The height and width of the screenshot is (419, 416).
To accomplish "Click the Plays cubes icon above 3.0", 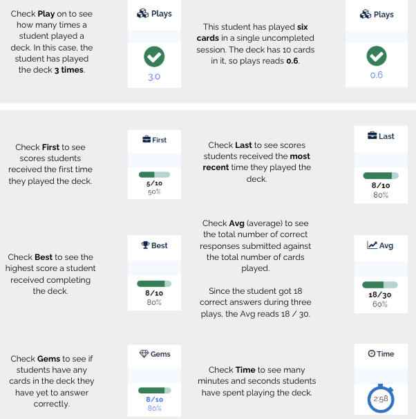I will [x=142, y=13].
